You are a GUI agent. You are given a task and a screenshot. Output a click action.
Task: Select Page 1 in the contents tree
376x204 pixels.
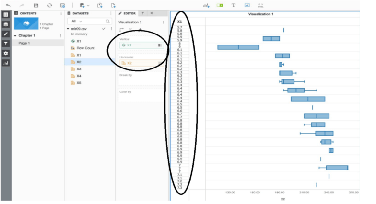click(24, 43)
